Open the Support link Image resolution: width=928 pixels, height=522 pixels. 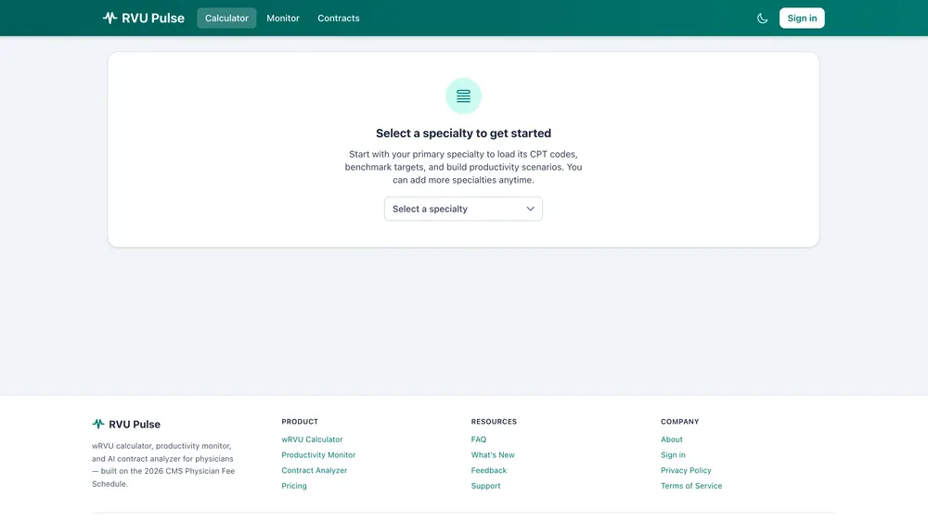pos(486,485)
